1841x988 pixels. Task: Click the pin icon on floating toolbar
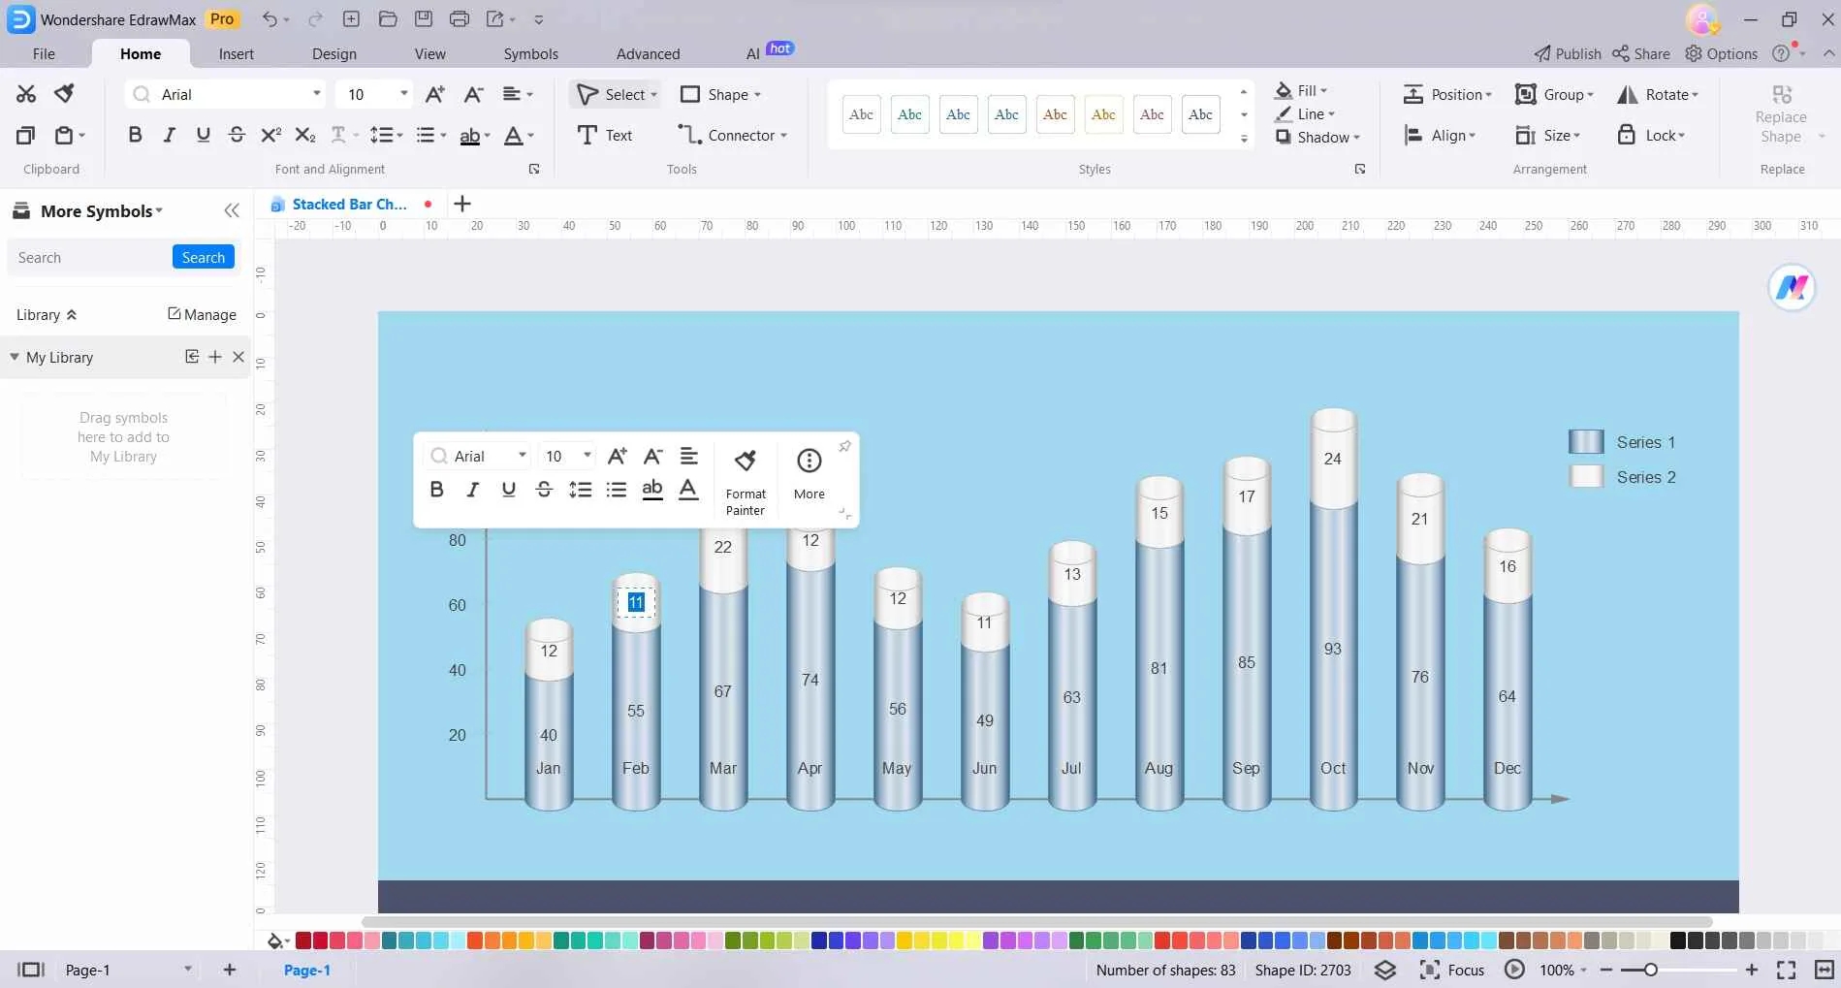pyautogui.click(x=844, y=447)
